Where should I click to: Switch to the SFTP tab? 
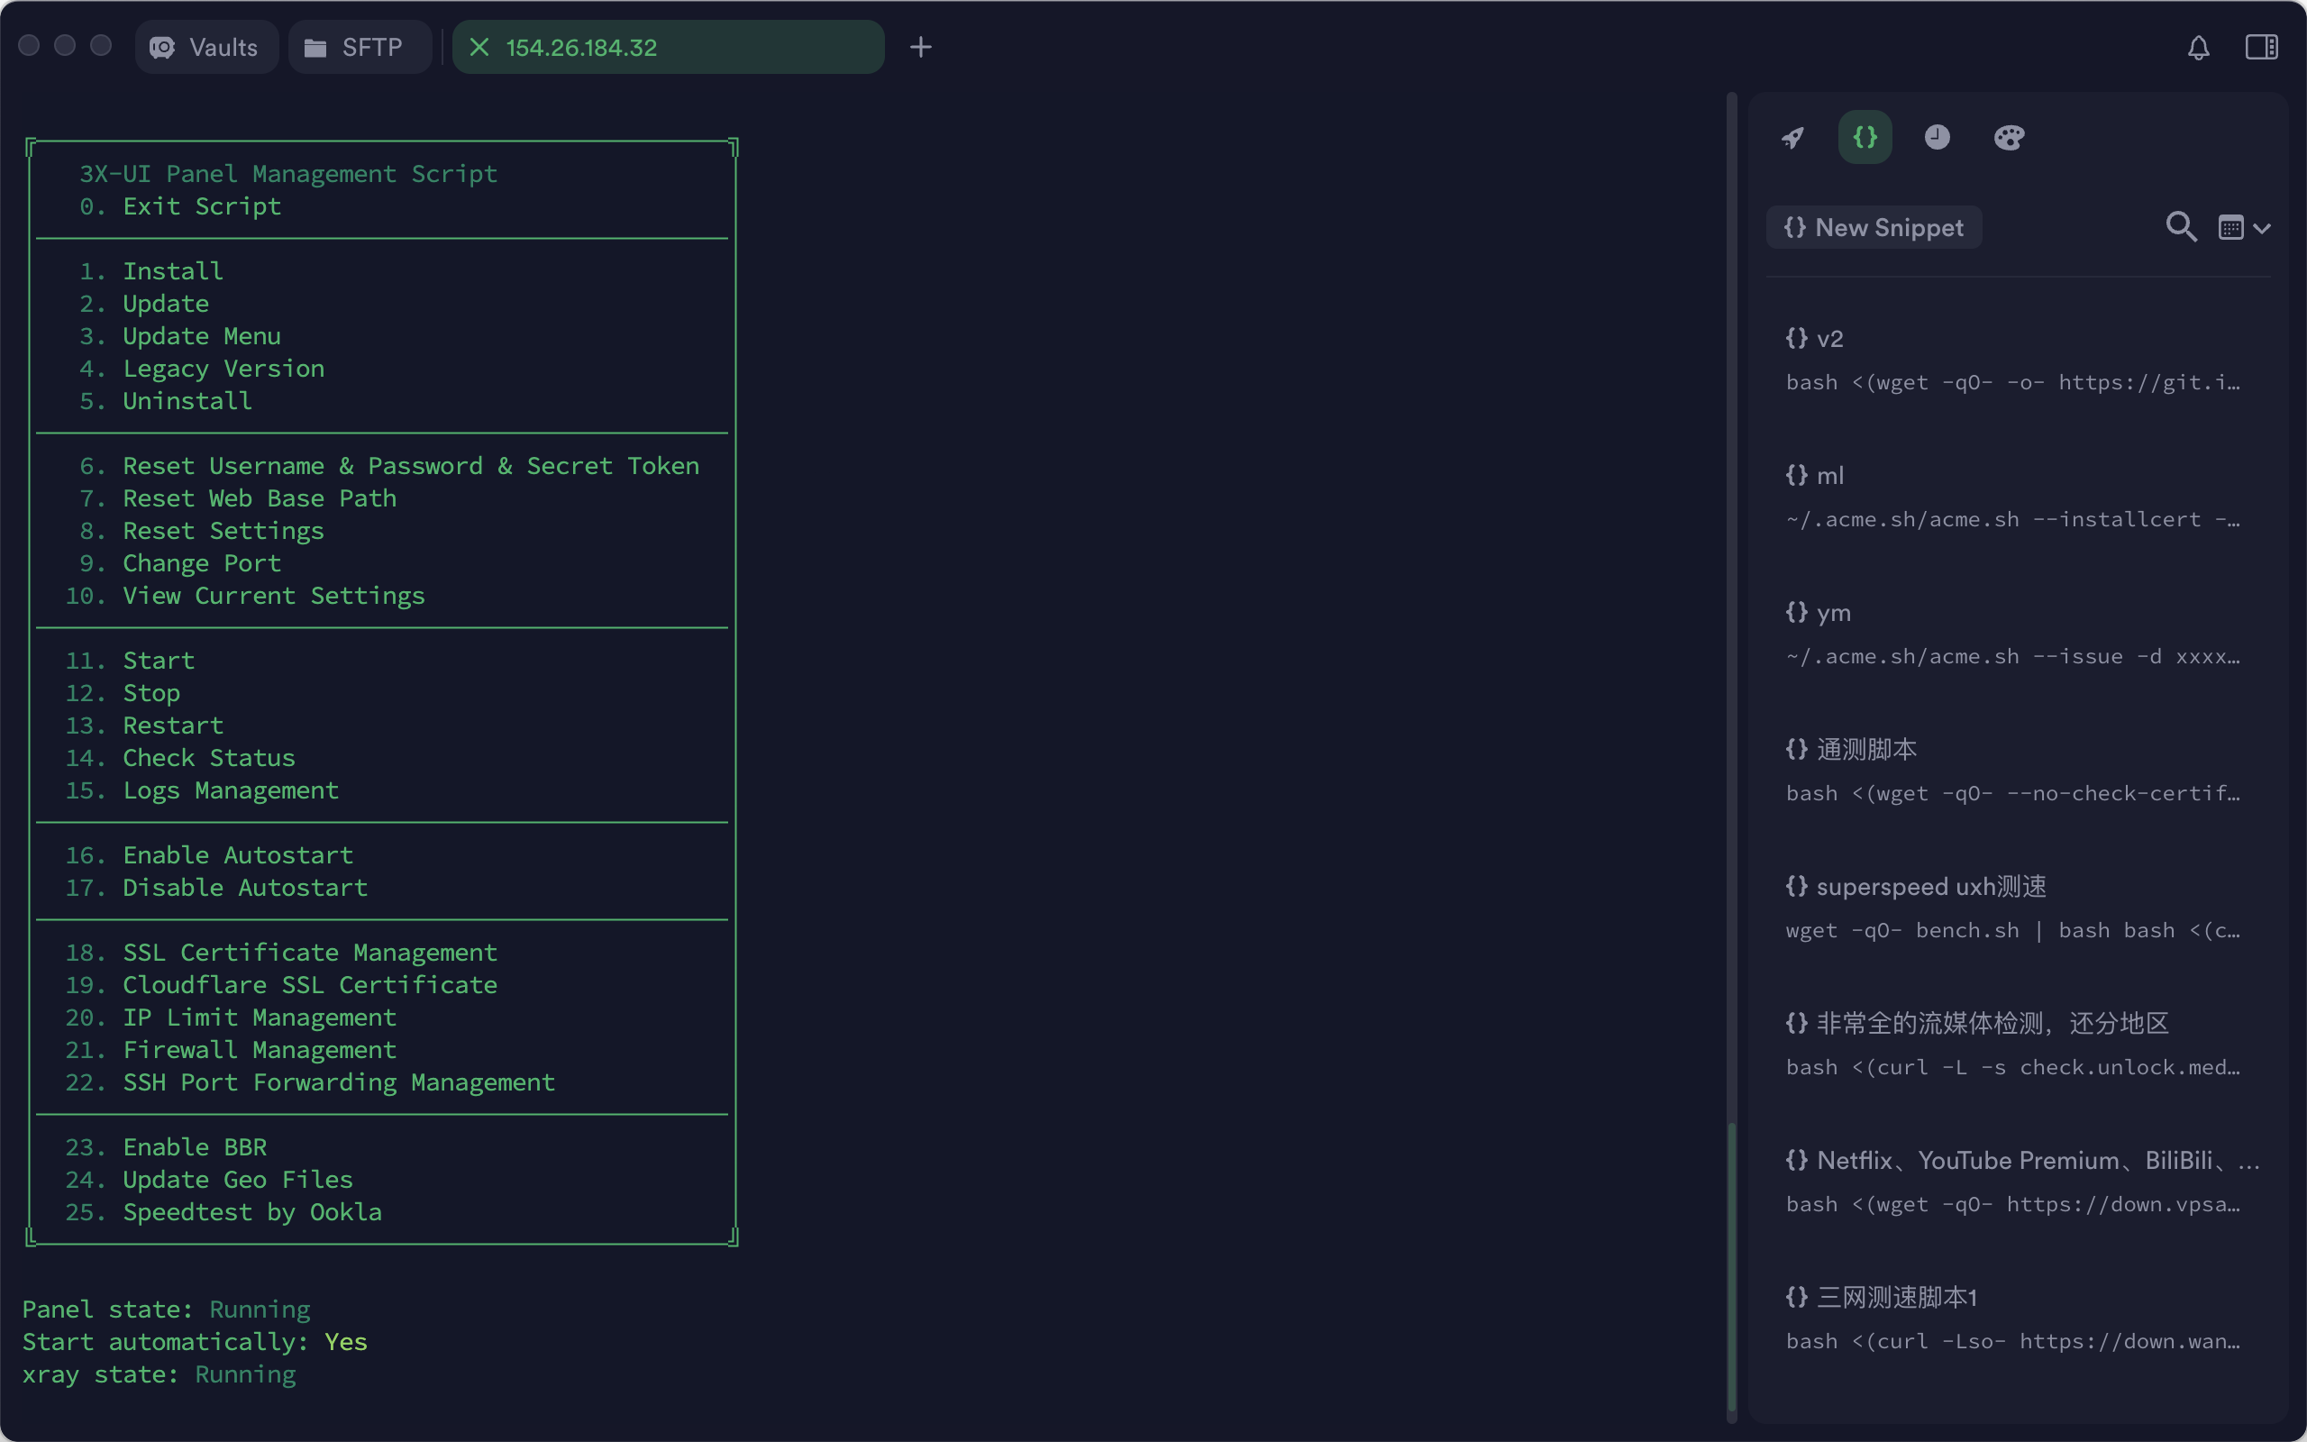click(359, 48)
